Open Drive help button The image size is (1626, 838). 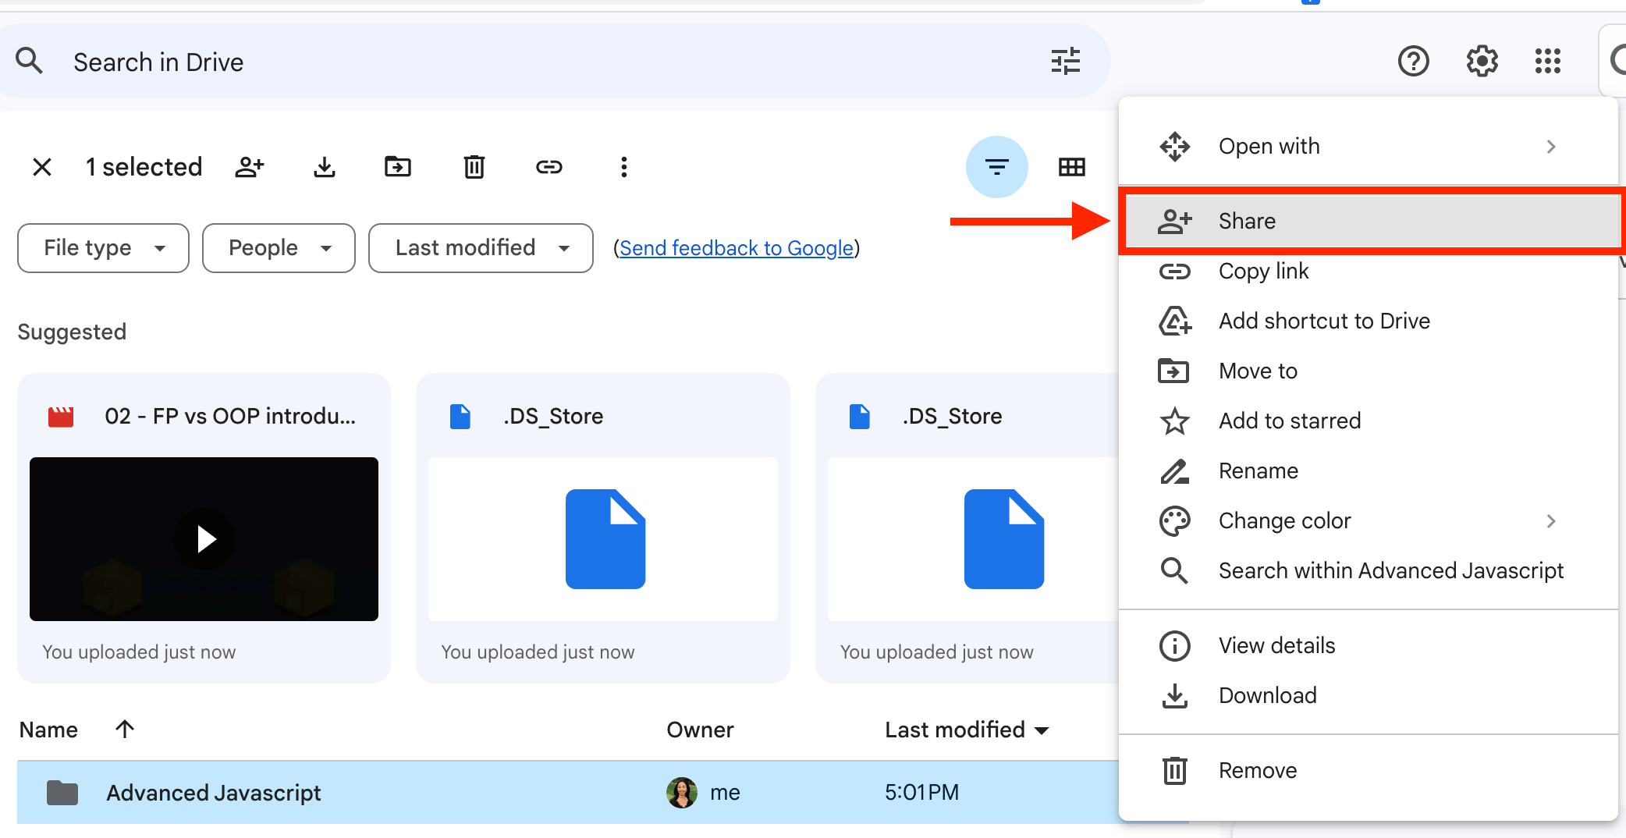[1414, 61]
